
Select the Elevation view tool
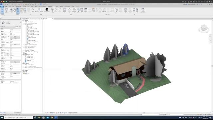69,10
